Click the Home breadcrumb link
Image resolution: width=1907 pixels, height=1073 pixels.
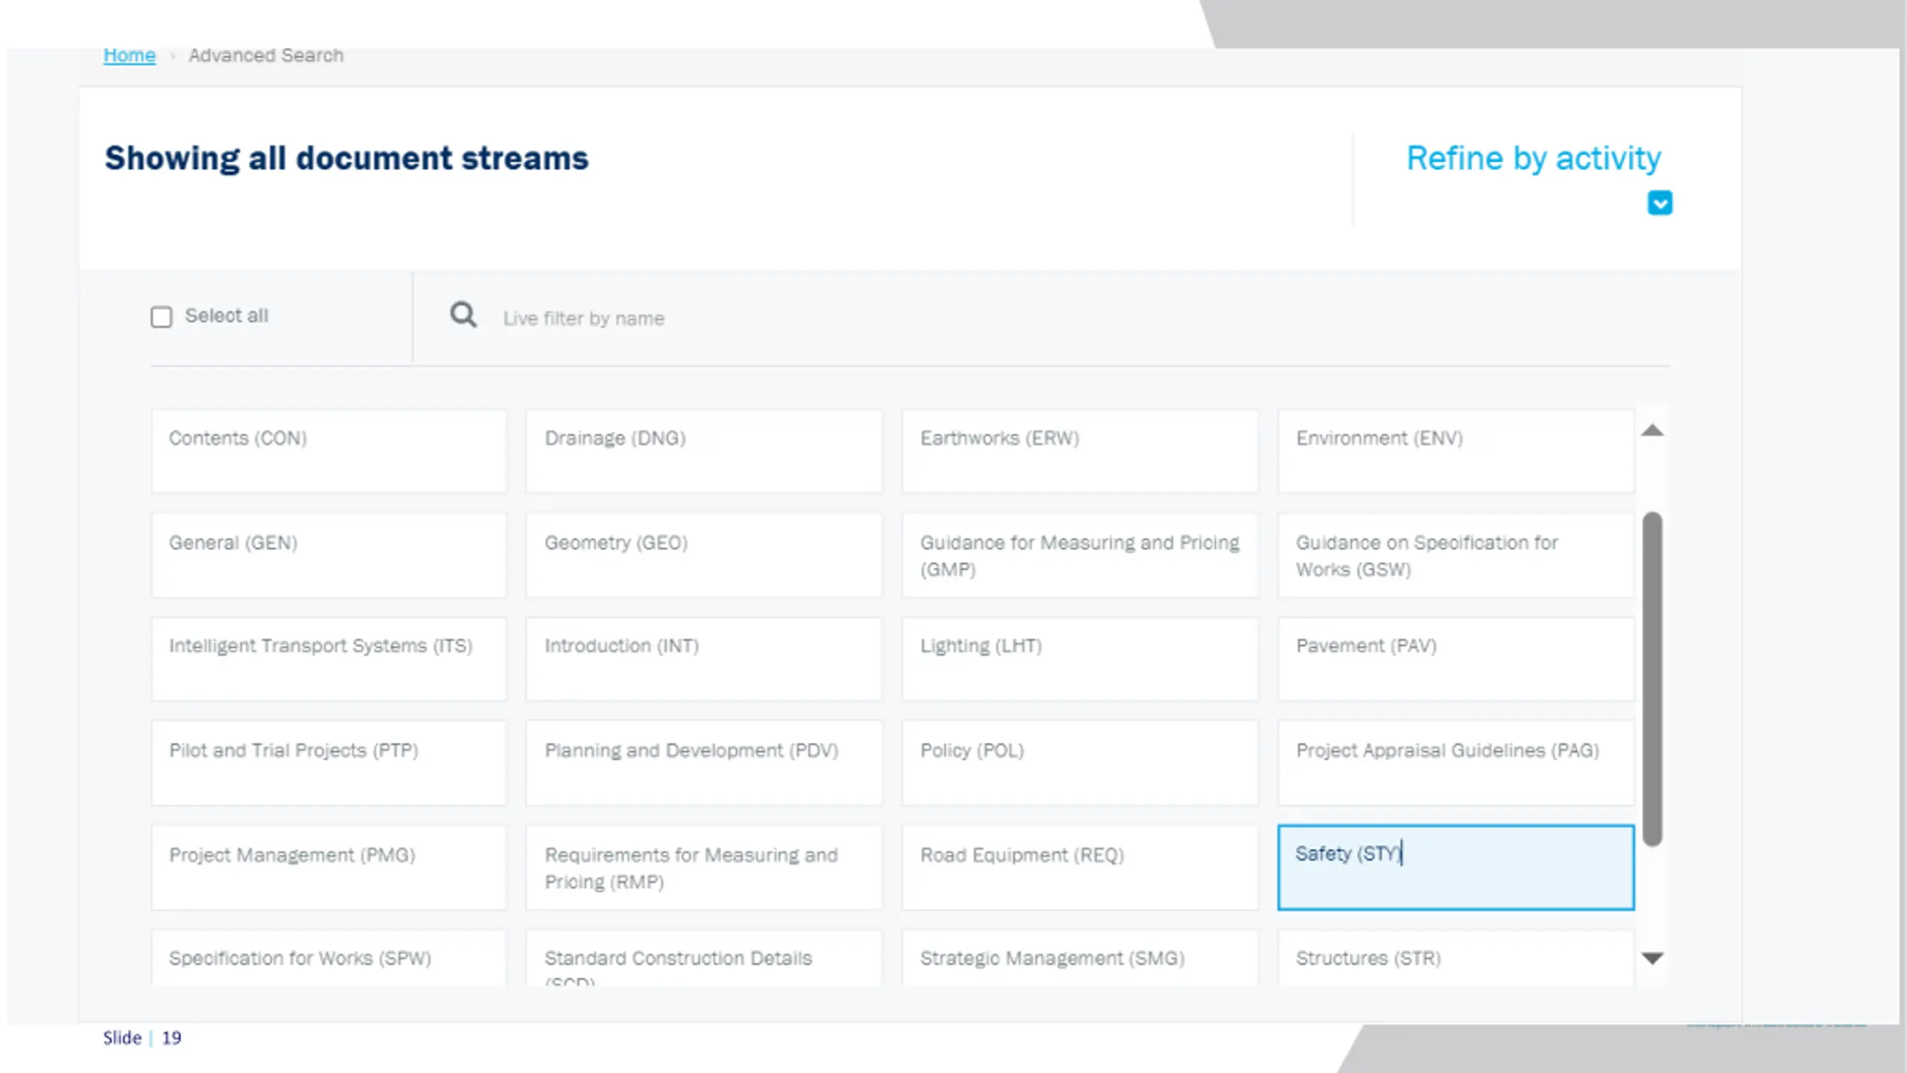(129, 55)
